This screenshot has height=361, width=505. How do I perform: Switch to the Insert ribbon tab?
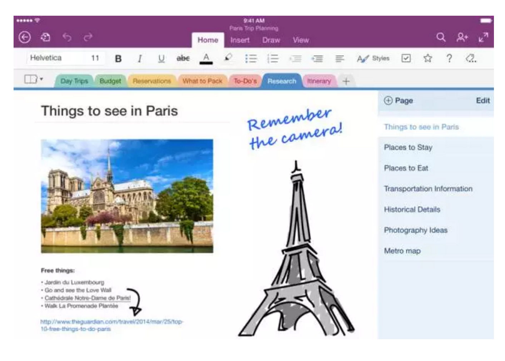pyautogui.click(x=240, y=40)
